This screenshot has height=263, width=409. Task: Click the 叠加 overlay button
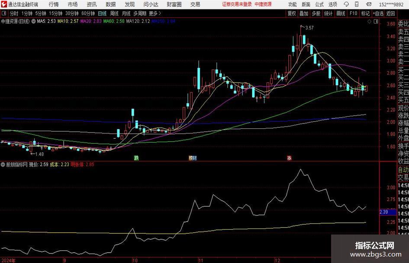point(304,13)
